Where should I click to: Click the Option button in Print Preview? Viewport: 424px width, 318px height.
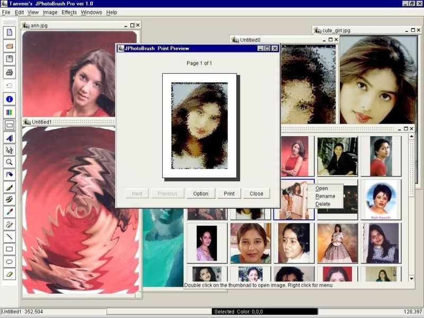pyautogui.click(x=201, y=193)
